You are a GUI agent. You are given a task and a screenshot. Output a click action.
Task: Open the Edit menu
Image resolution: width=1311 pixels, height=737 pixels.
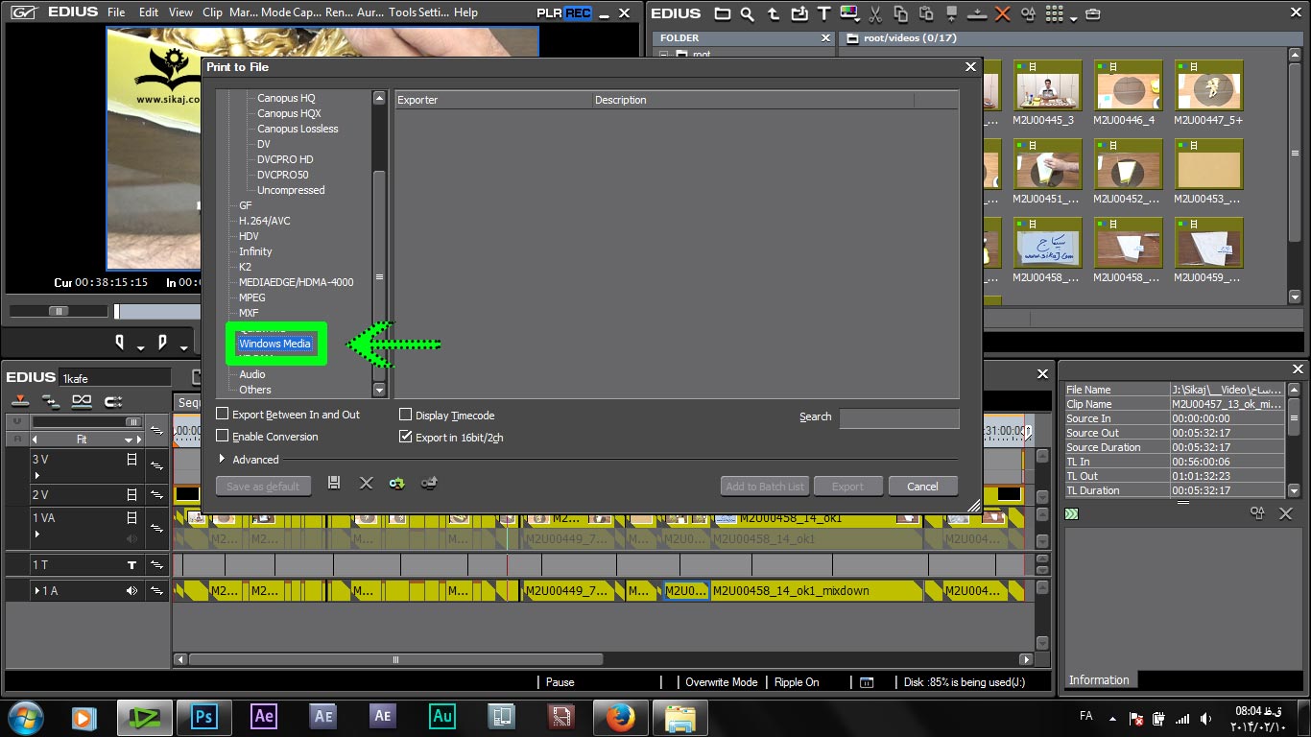coord(149,12)
